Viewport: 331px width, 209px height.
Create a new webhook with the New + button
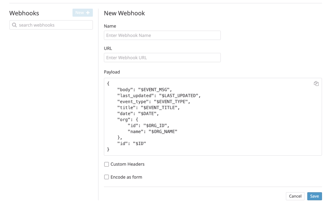(x=82, y=13)
